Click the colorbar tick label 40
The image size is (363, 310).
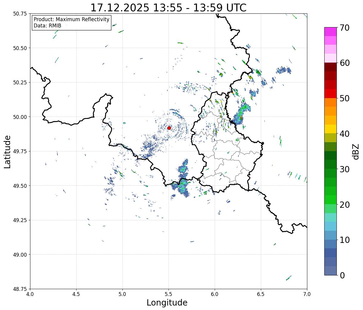(345, 134)
